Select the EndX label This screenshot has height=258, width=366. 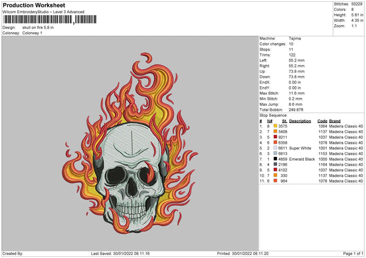click(x=265, y=82)
